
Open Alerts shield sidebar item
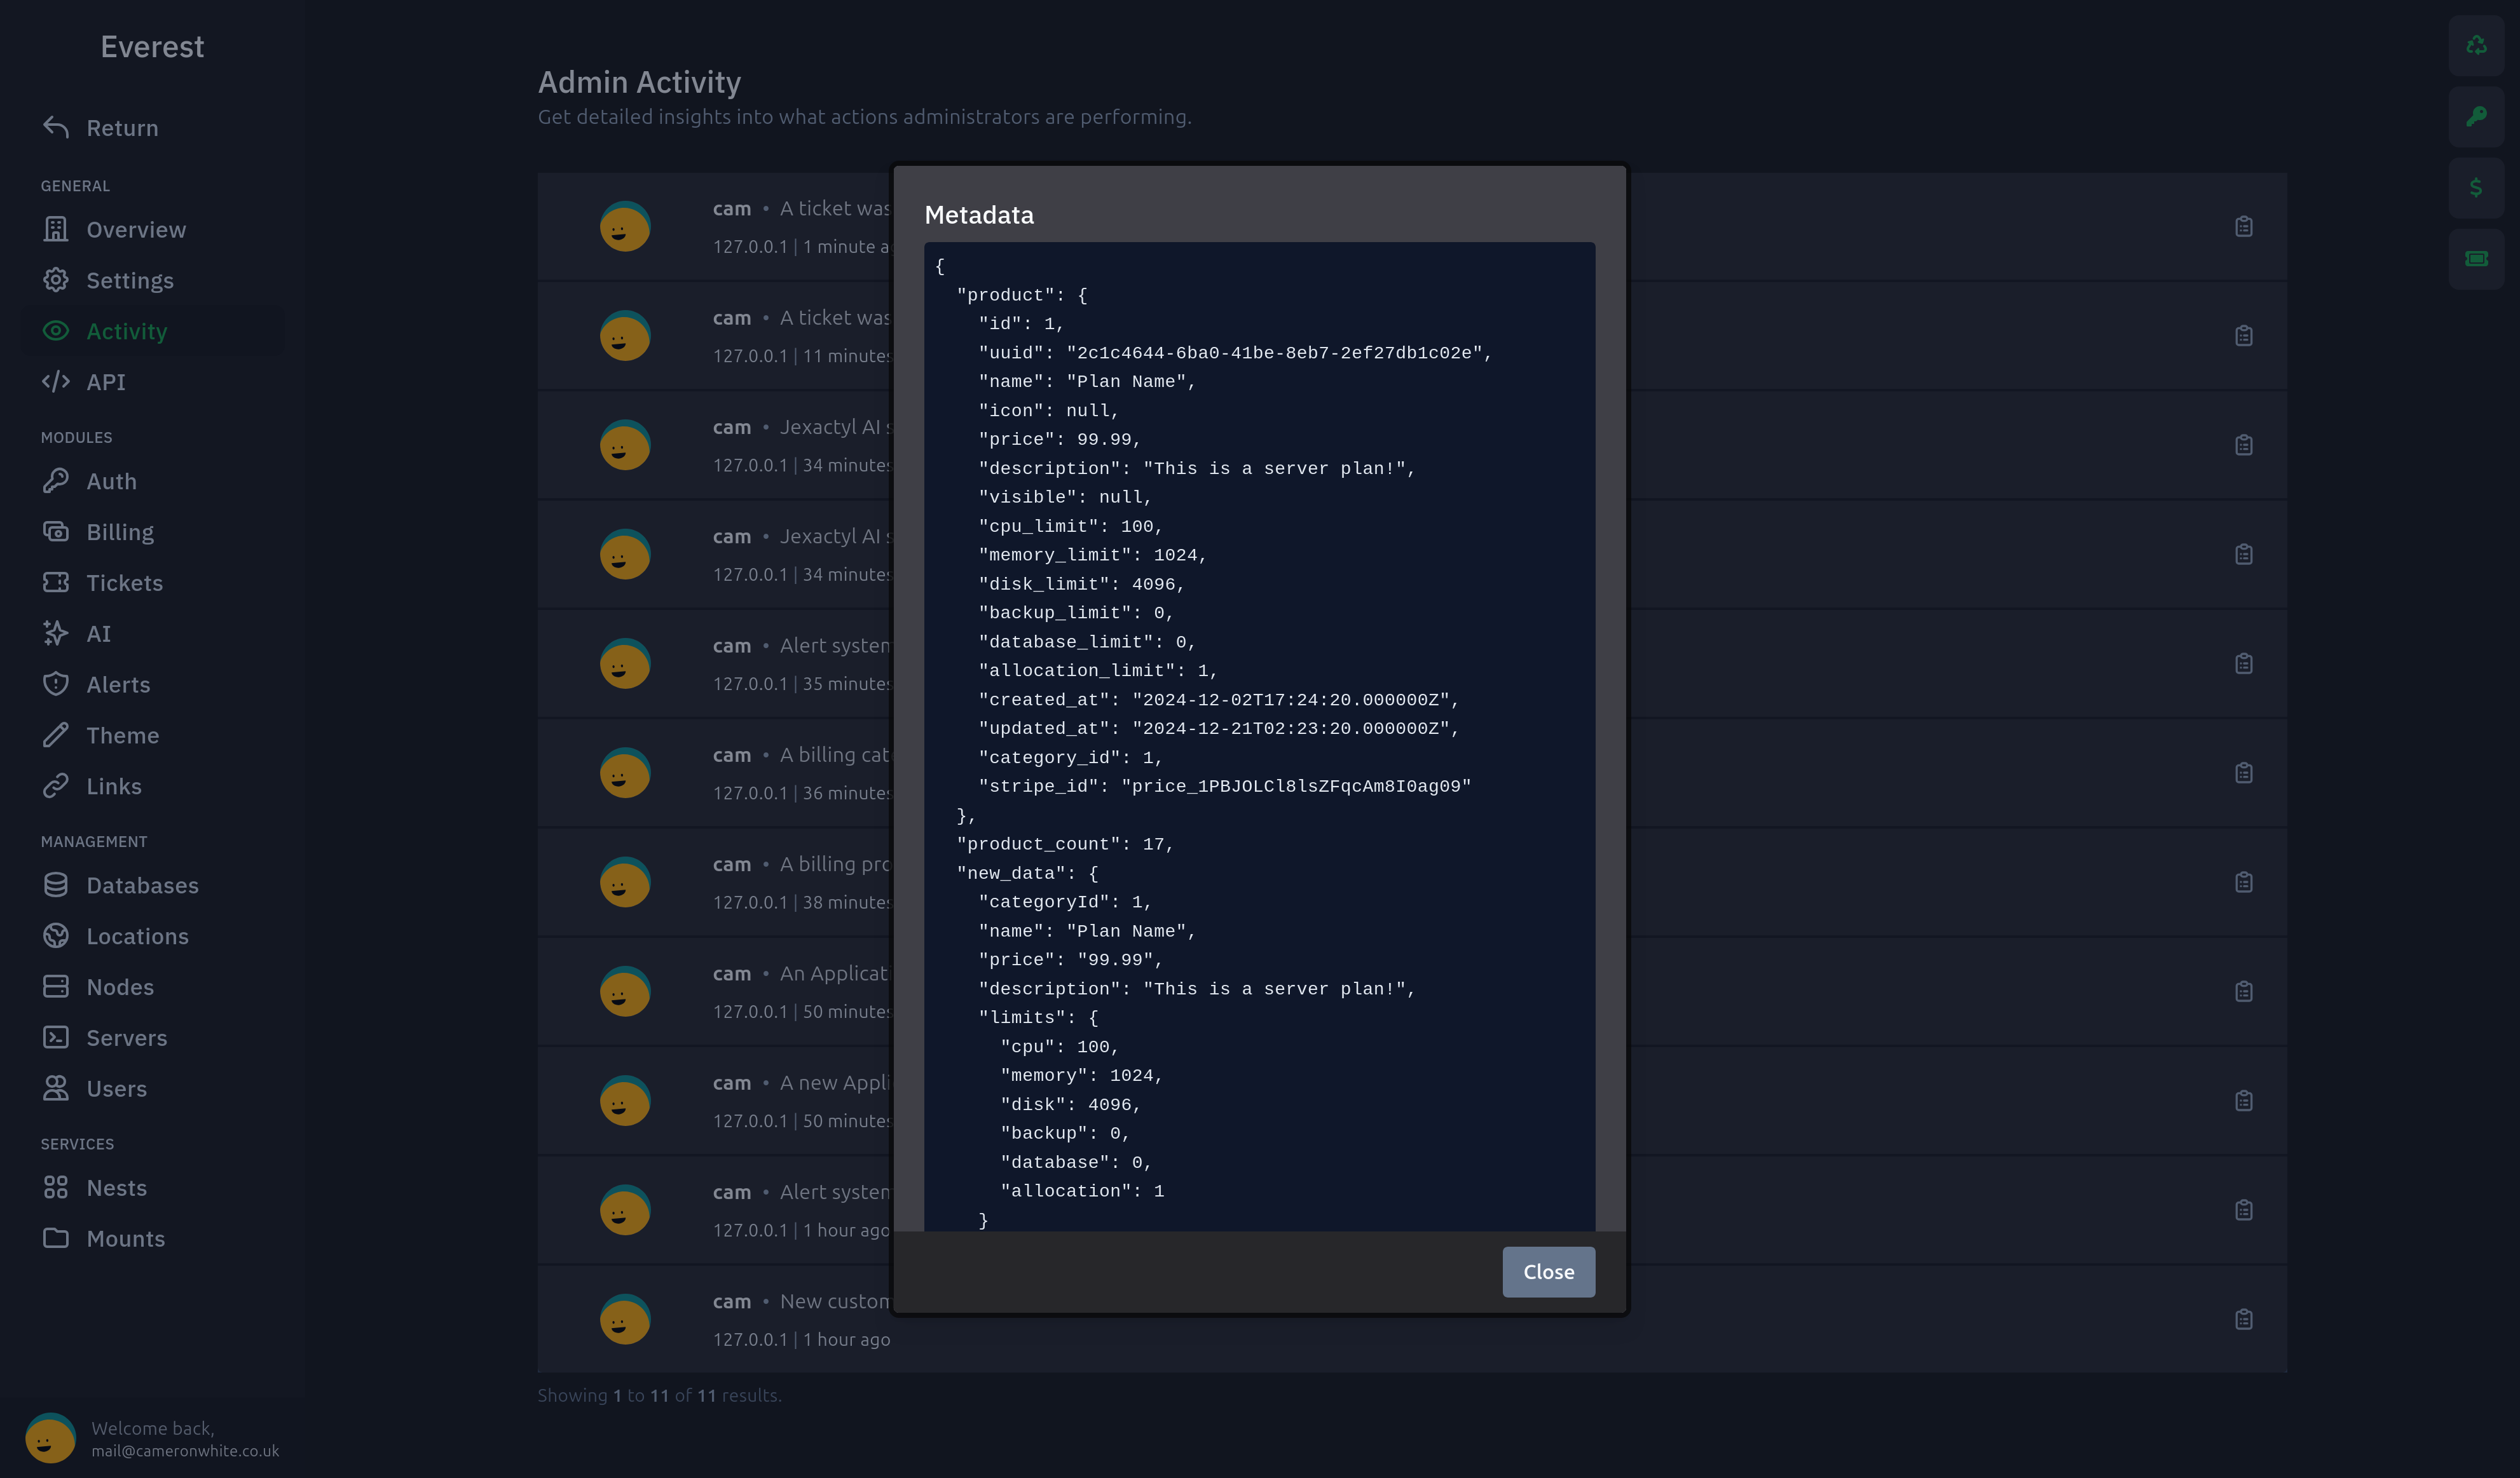pyautogui.click(x=117, y=684)
